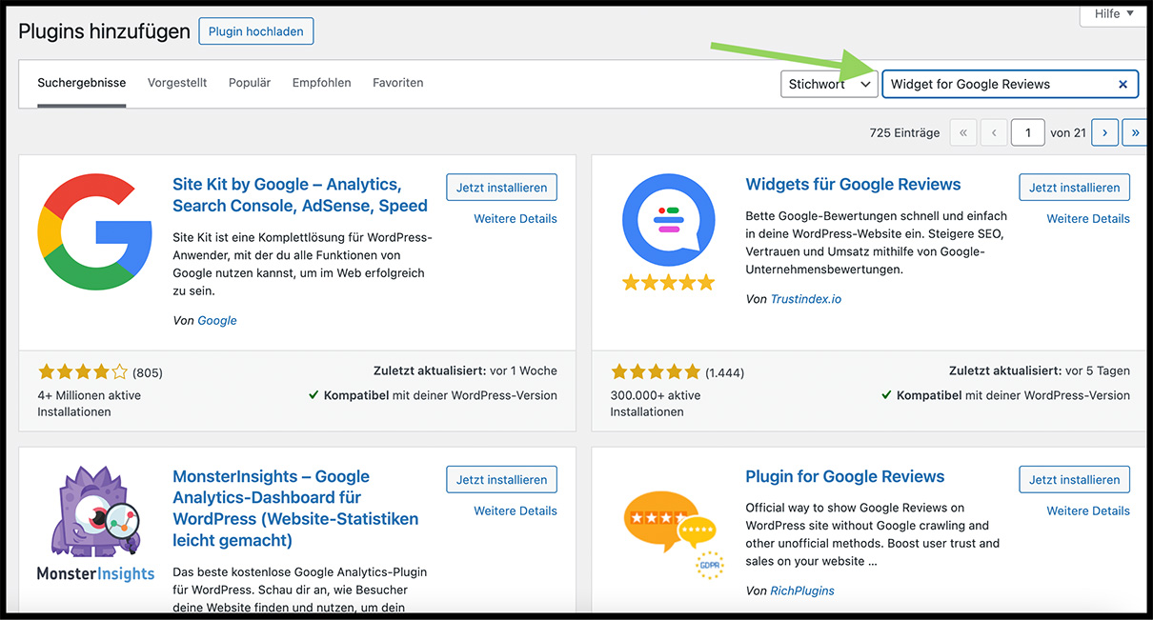Screen dimensions: 1153x620
Task: Click the 300.000+ aktive Installationen text
Action: tap(656, 404)
